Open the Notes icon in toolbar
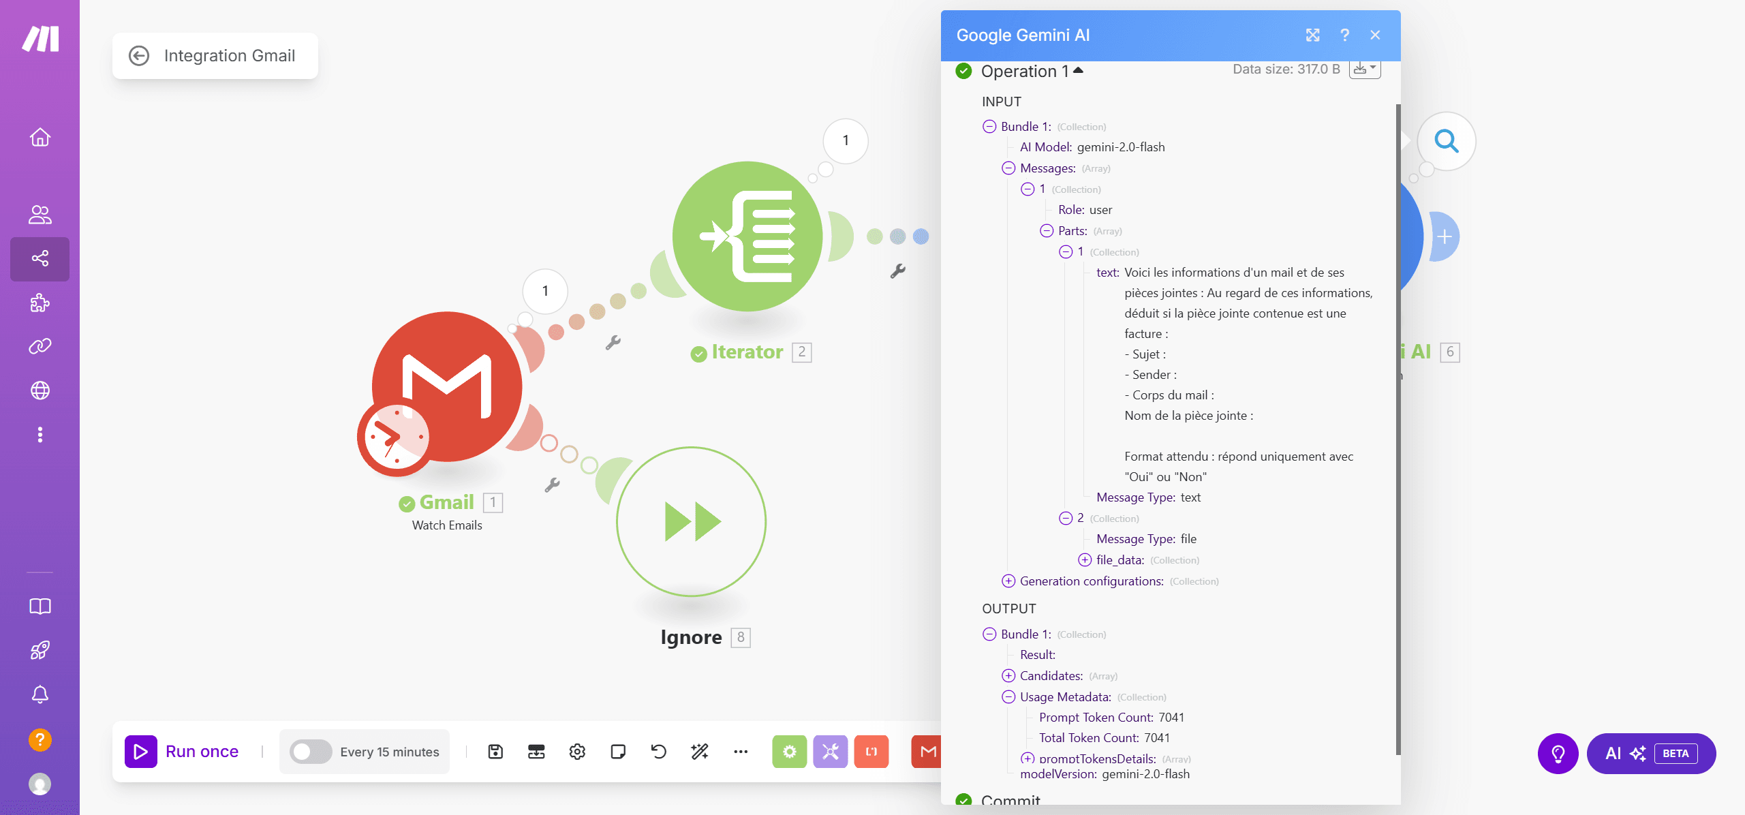The width and height of the screenshot is (1745, 815). (618, 752)
